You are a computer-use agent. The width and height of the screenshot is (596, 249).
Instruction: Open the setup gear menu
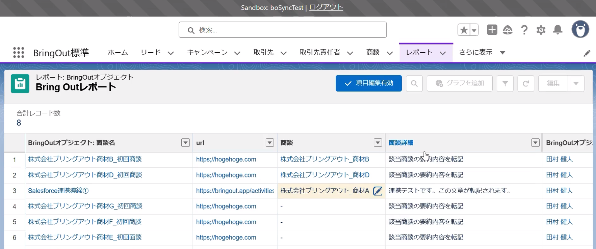(541, 30)
